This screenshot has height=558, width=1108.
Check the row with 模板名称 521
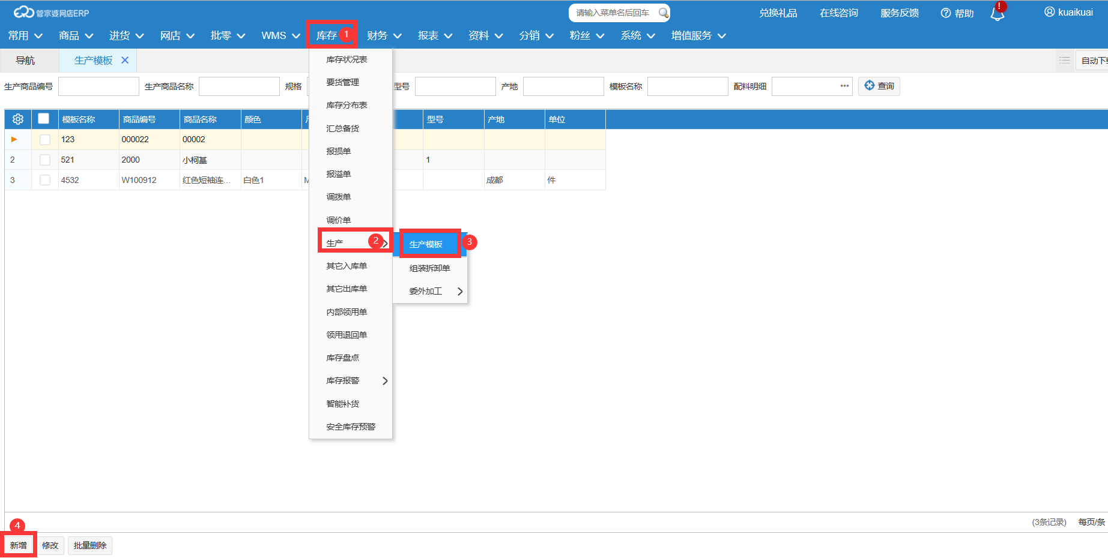[x=44, y=160]
